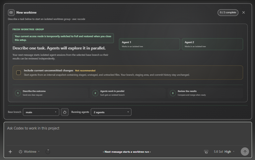Enable Include current uncommitted changes checkbox

click(19, 72)
